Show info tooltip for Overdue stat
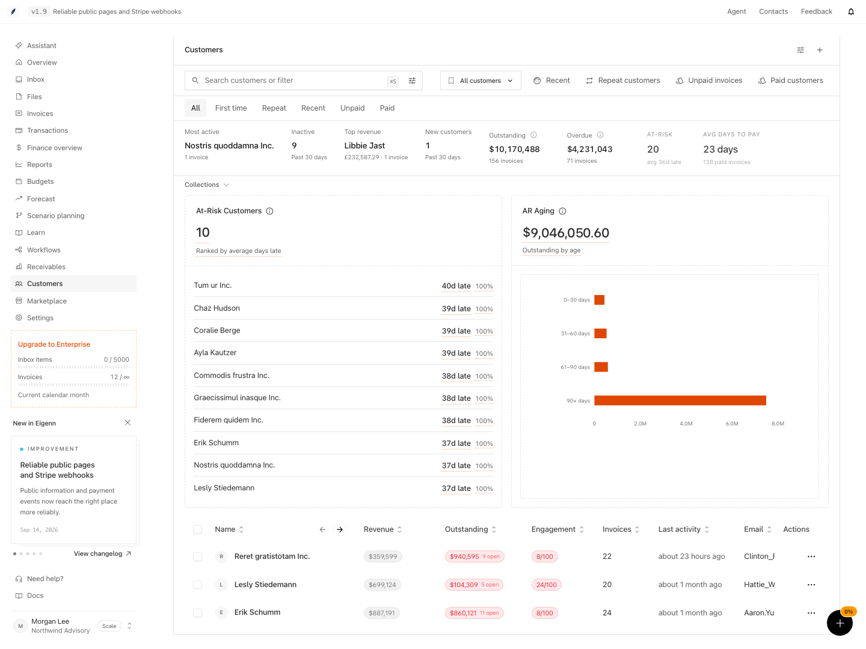866x649 pixels. point(600,135)
